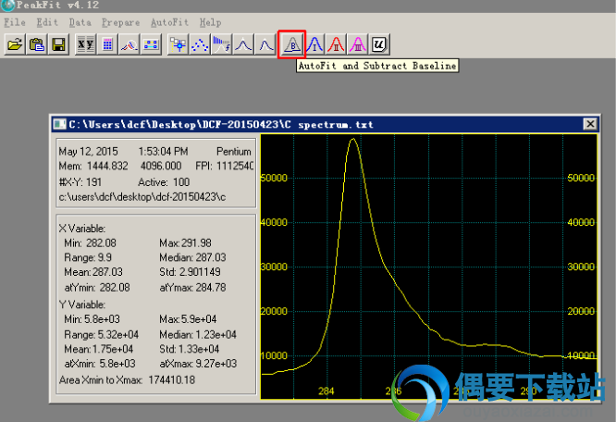The image size is (616, 422).
Task: Click the 'Max: 291.98' value
Action: (185, 243)
